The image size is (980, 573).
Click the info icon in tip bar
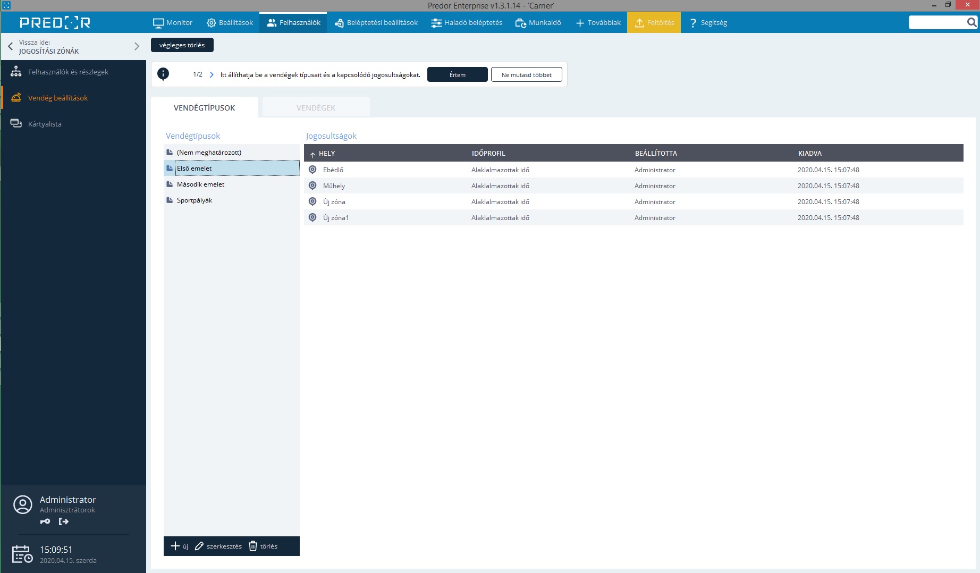(163, 74)
